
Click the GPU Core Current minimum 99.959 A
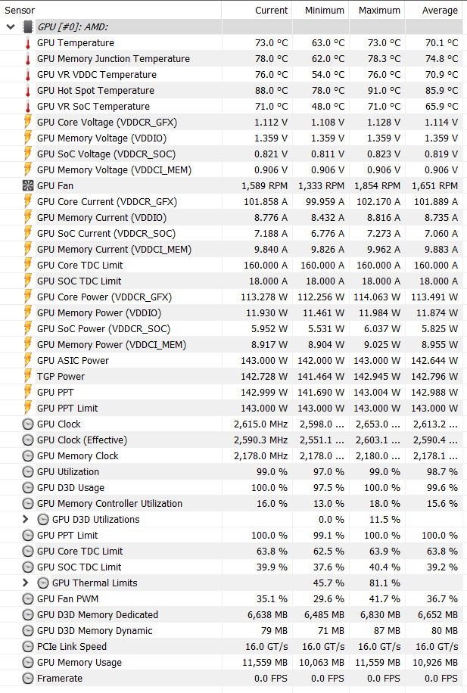click(325, 202)
